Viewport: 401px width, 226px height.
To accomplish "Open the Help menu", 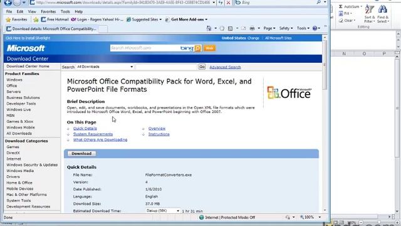I will click(79, 11).
